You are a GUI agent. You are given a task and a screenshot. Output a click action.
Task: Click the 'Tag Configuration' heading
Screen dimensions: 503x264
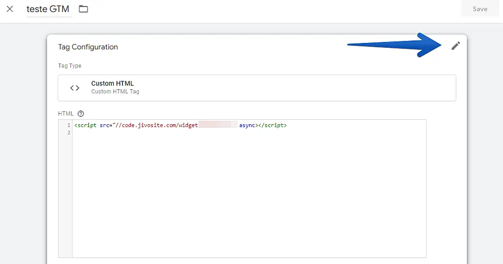(x=88, y=47)
